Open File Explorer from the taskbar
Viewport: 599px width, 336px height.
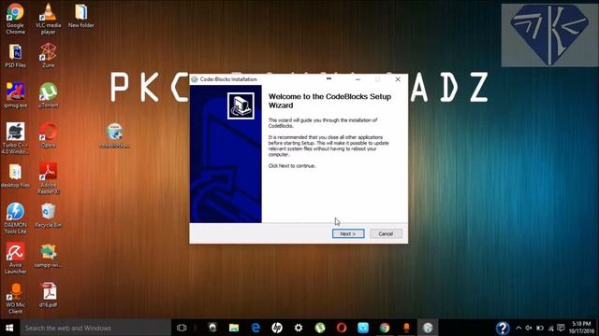(x=234, y=328)
